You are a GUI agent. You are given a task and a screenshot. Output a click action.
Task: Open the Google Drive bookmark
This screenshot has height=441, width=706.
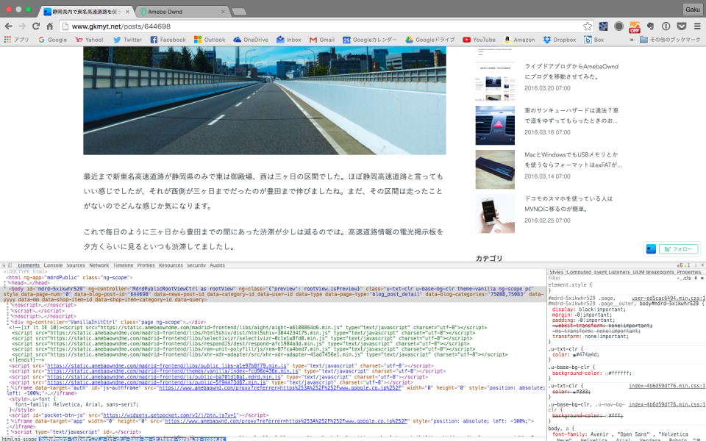pos(430,40)
